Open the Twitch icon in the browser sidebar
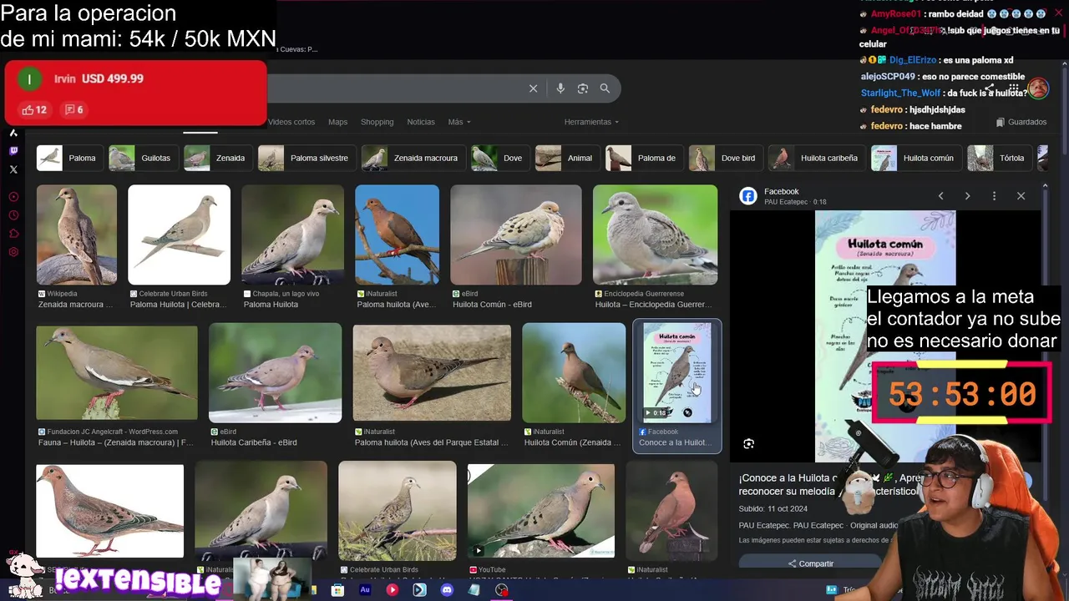This screenshot has width=1069, height=601. (x=13, y=151)
